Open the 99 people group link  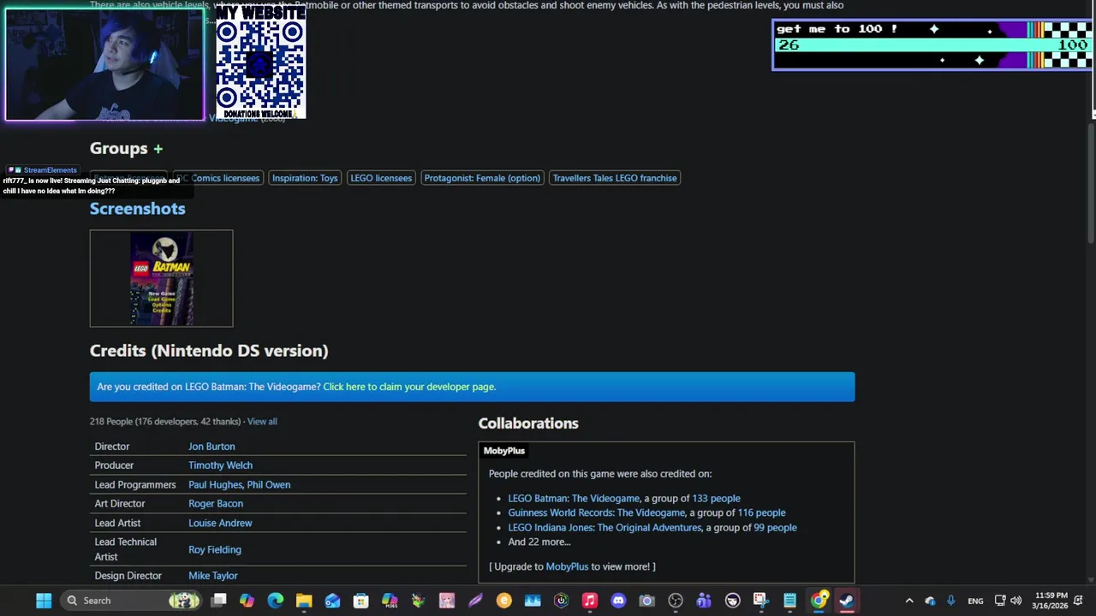(x=775, y=528)
